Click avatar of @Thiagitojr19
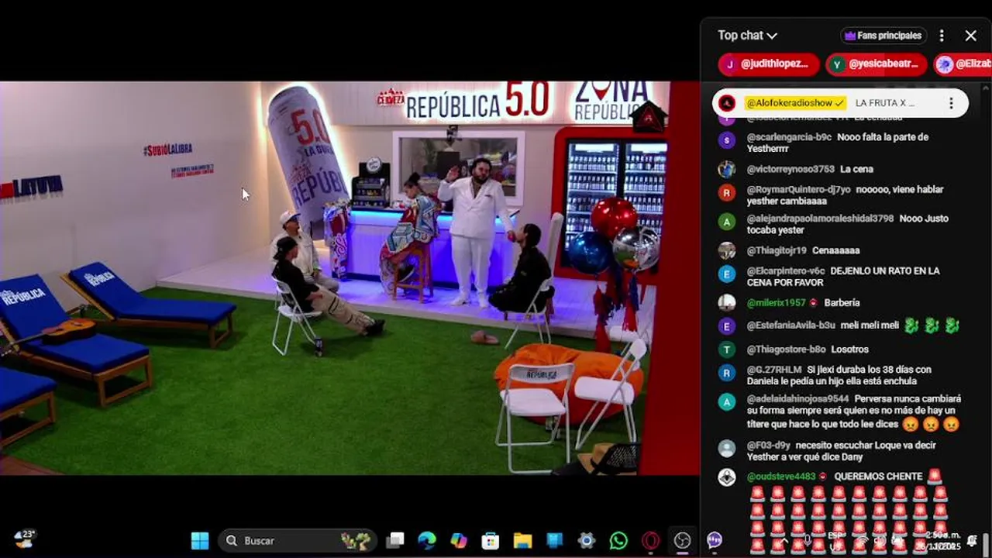Viewport: 992px width, 558px height. tap(726, 250)
